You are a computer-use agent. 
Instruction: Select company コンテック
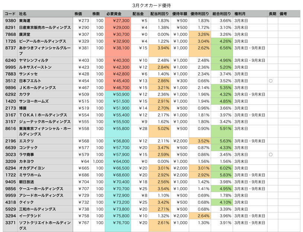point(28,148)
